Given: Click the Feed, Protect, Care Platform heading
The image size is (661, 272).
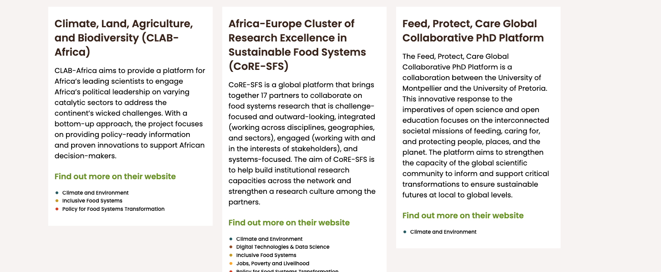Looking at the screenshot, I should (x=473, y=31).
